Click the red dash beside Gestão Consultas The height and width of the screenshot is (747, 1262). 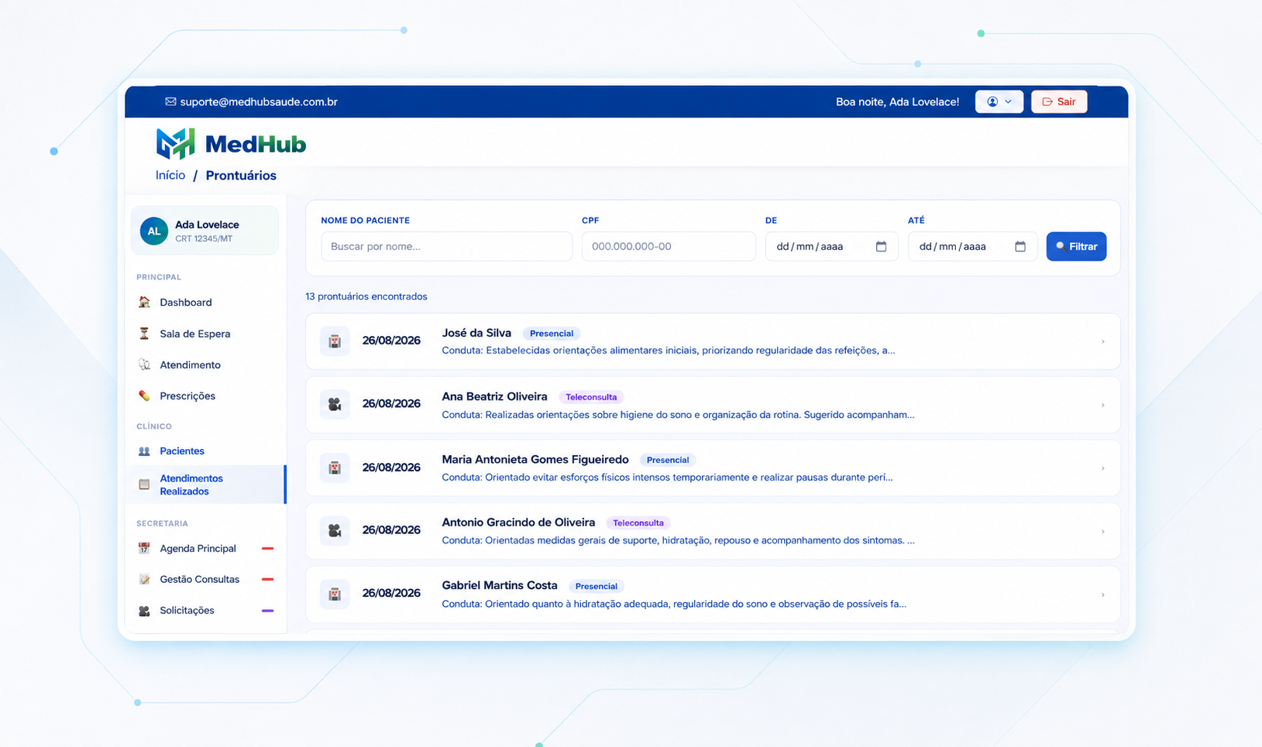coord(267,579)
